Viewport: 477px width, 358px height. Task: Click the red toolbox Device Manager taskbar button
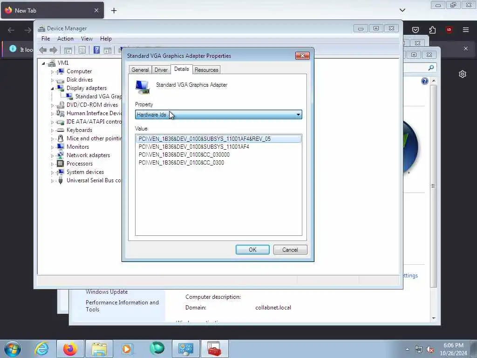tap(214, 349)
